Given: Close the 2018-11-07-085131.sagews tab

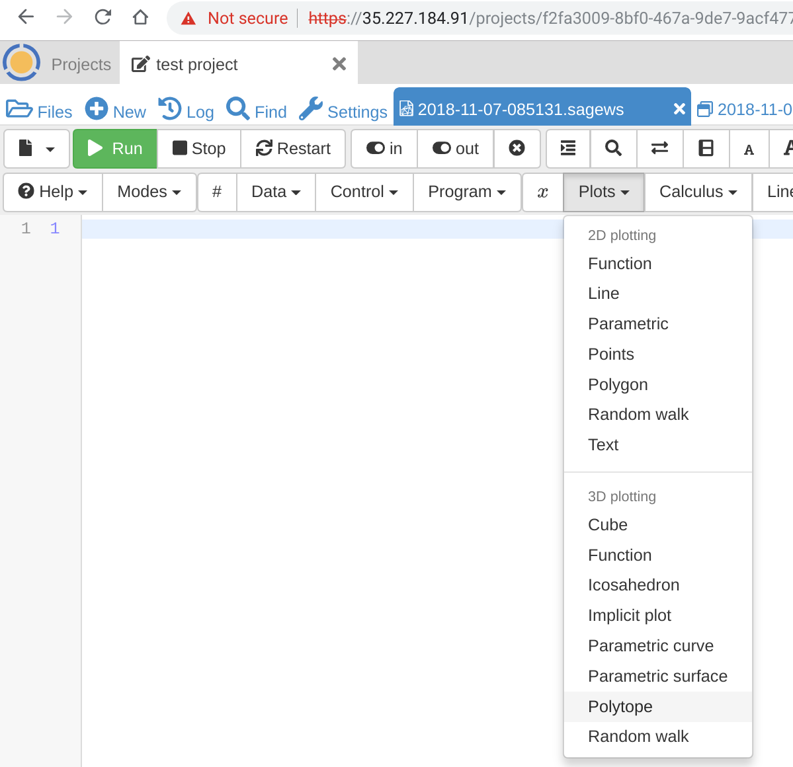Looking at the screenshot, I should (x=679, y=109).
